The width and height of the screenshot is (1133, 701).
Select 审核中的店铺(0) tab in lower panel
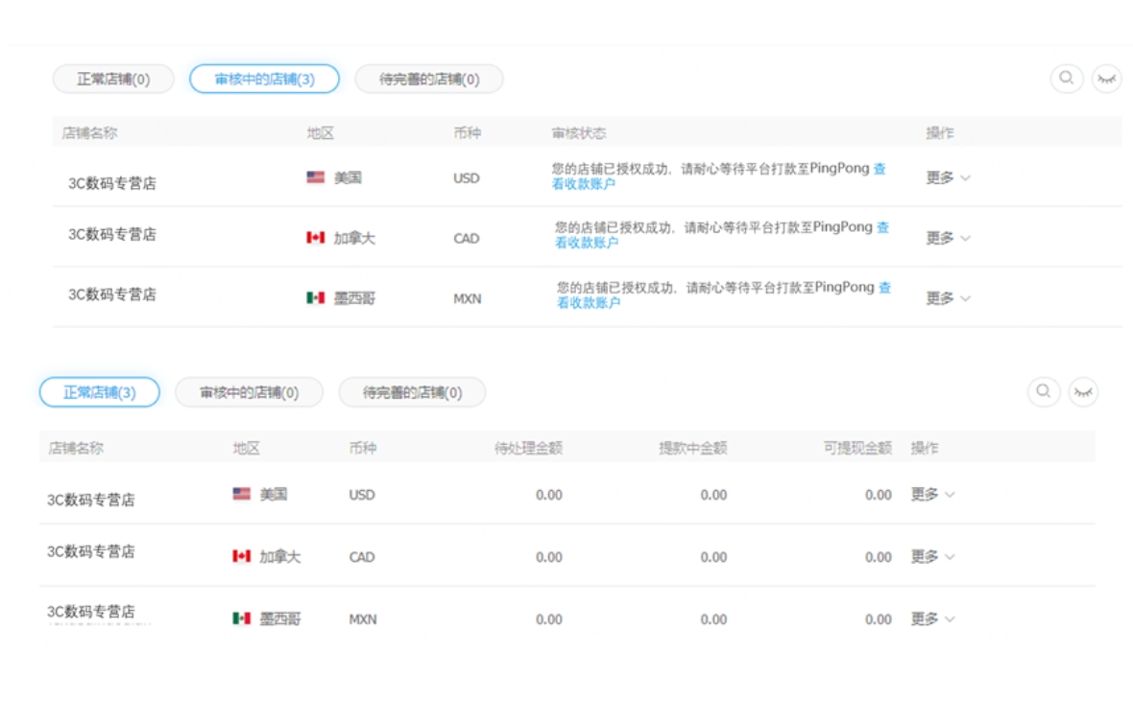point(249,392)
